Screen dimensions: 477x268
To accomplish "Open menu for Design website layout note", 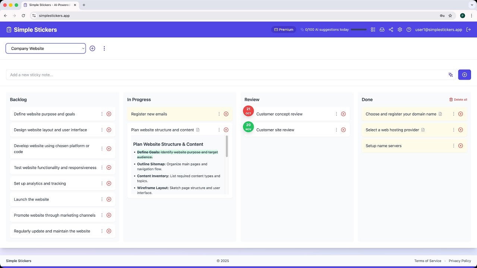I will coord(102,130).
